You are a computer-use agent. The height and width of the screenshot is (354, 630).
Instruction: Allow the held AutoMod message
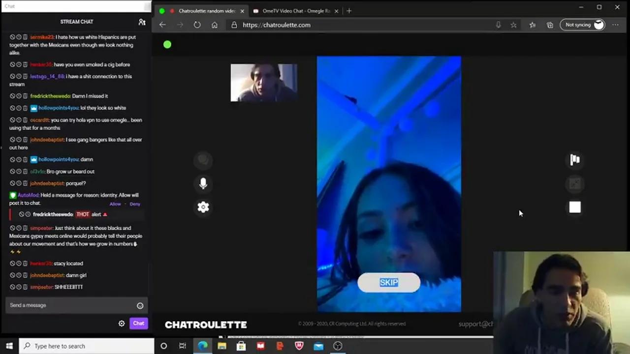coord(115,204)
